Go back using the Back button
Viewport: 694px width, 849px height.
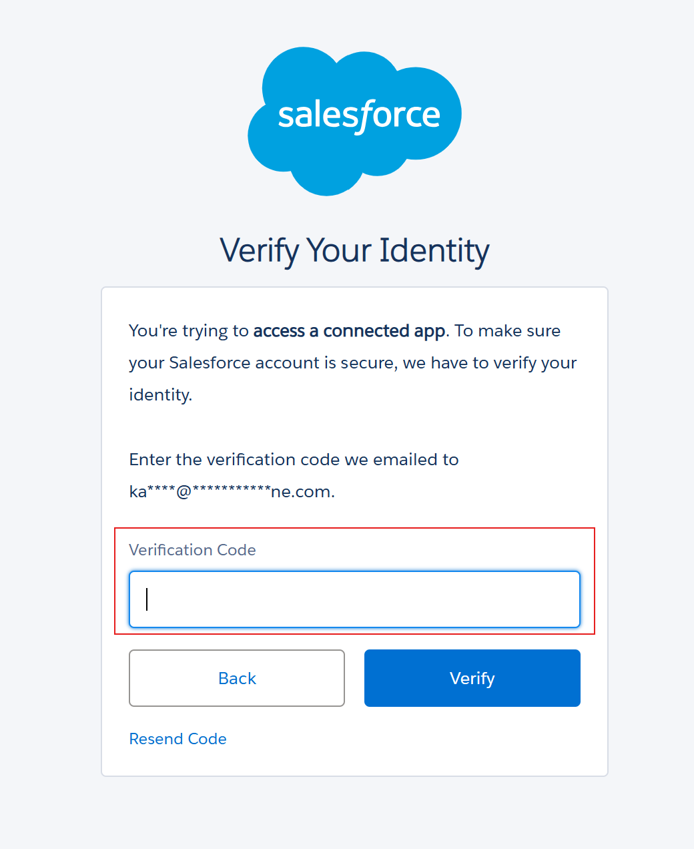pyautogui.click(x=237, y=678)
